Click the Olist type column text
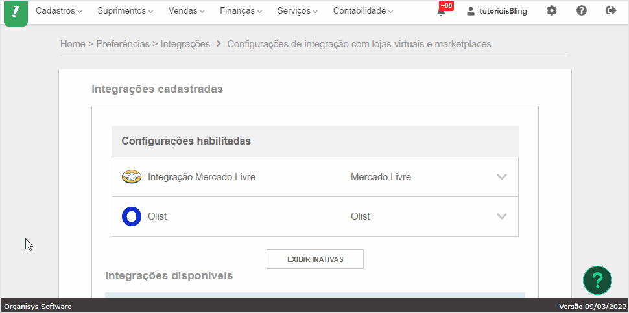Image resolution: width=629 pixels, height=313 pixels. (x=361, y=216)
